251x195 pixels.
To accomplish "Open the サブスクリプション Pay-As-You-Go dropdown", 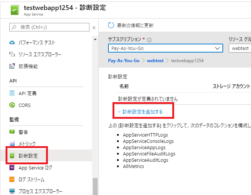I will (x=166, y=48).
